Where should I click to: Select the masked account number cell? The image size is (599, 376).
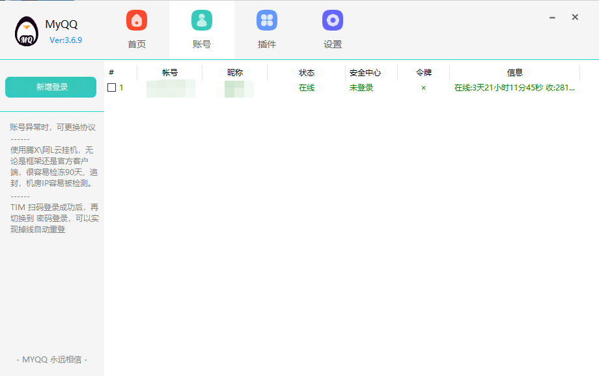pyautogui.click(x=171, y=88)
